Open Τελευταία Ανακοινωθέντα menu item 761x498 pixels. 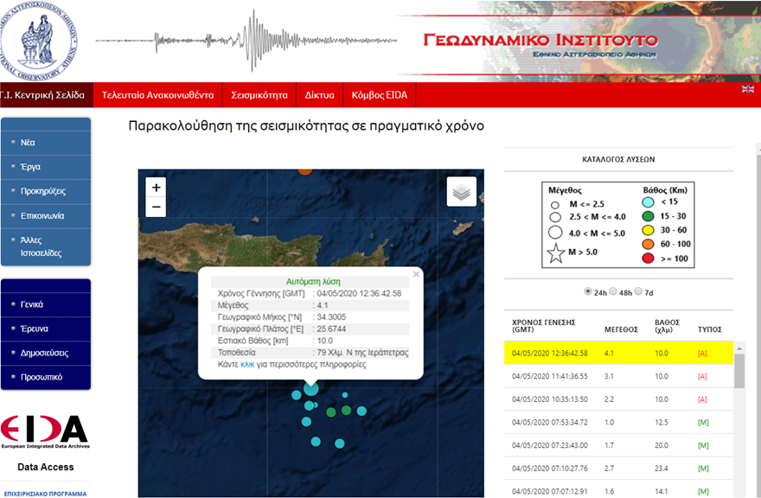click(157, 95)
